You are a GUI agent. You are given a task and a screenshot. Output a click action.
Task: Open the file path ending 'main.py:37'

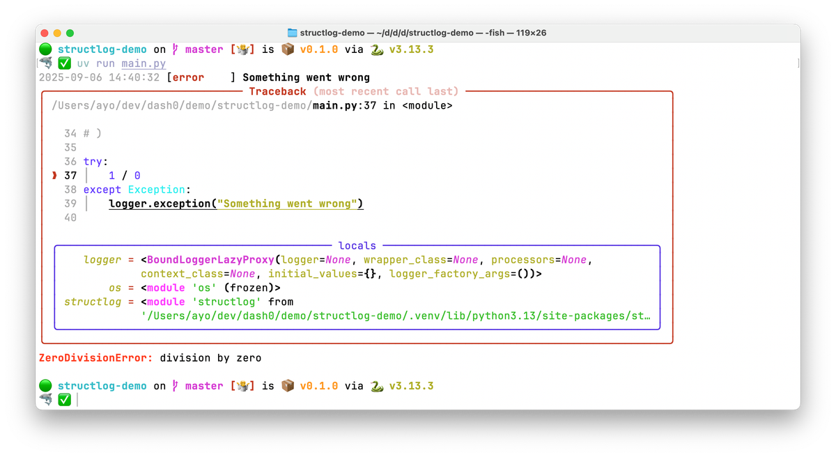pos(215,105)
